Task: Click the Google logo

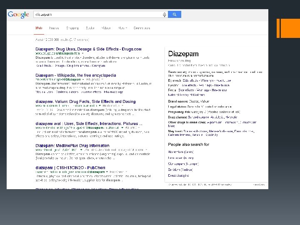Action: pyautogui.click(x=18, y=15)
